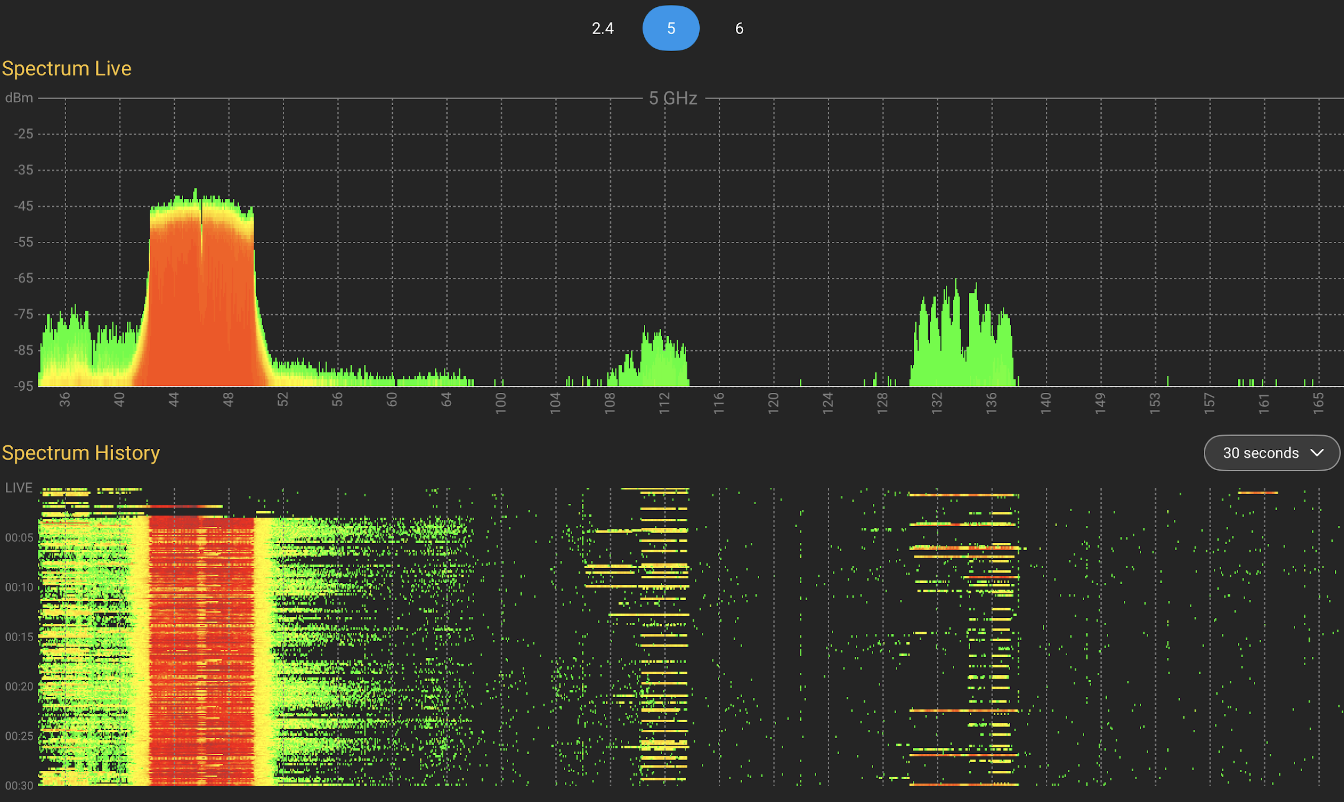This screenshot has width=1344, height=802.
Task: Switch to the 6 GHz band tab
Action: [x=739, y=28]
